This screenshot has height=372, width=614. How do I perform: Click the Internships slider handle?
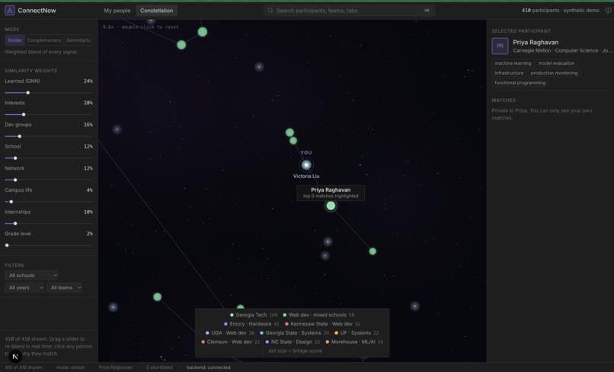click(15, 224)
